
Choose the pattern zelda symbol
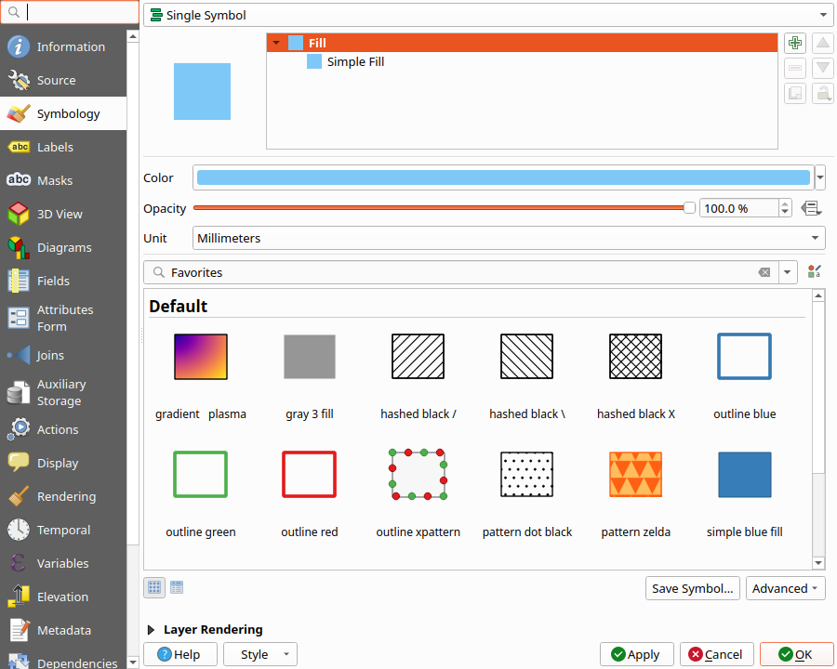click(x=636, y=494)
